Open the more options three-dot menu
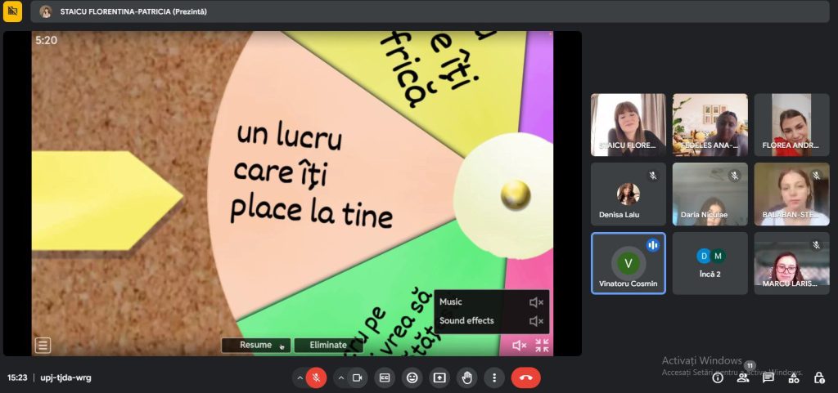Screen dimensions: 838x393 click(493, 377)
